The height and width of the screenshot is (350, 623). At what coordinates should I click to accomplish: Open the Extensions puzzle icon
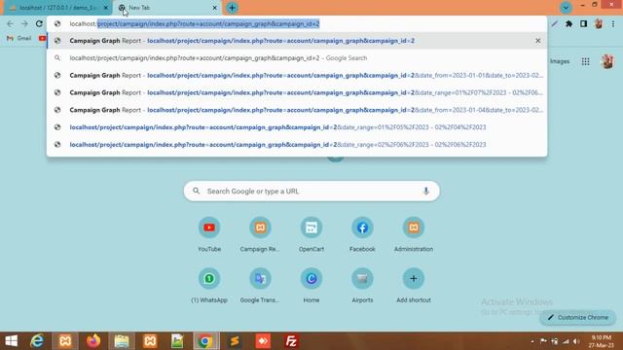(x=568, y=23)
